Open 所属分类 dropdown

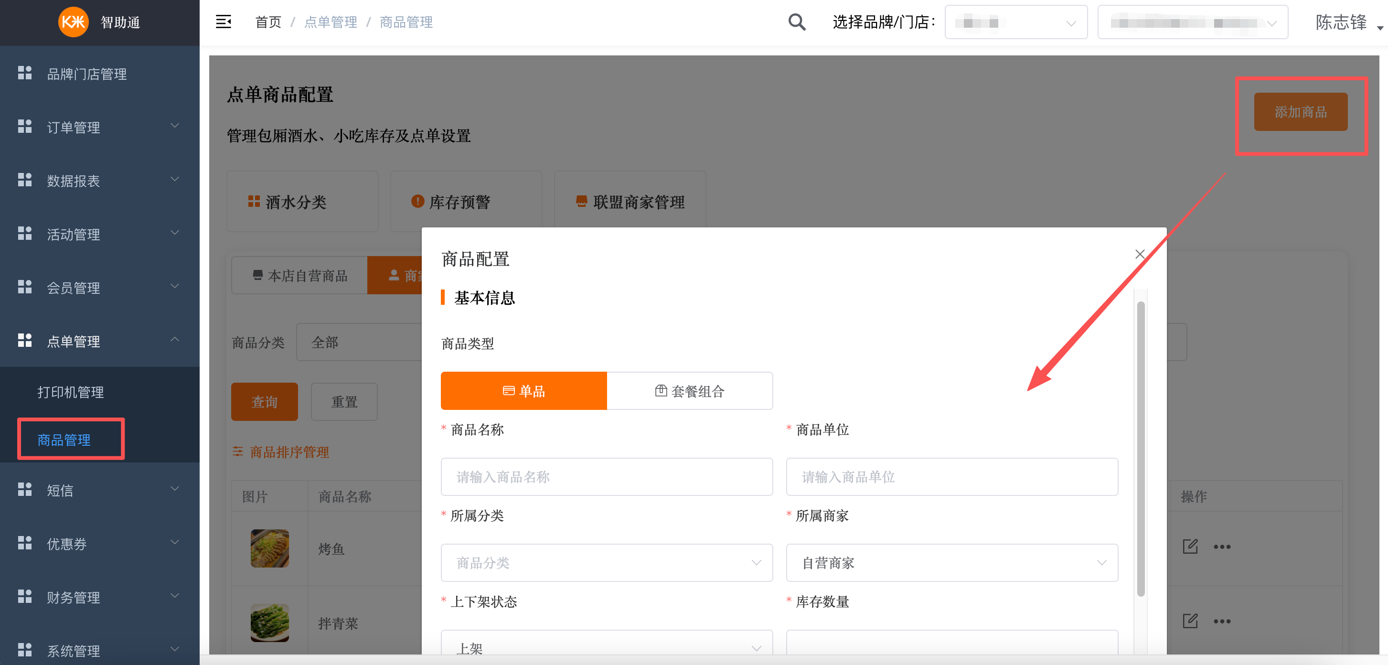tap(607, 563)
